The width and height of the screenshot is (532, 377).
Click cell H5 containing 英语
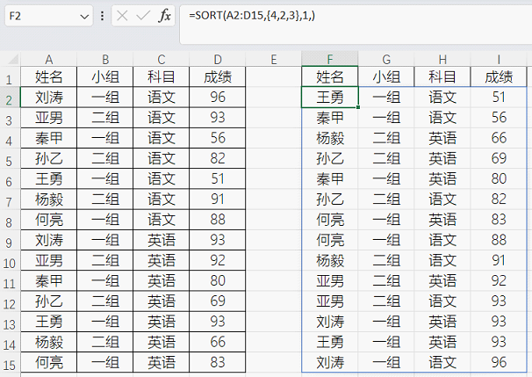click(442, 158)
